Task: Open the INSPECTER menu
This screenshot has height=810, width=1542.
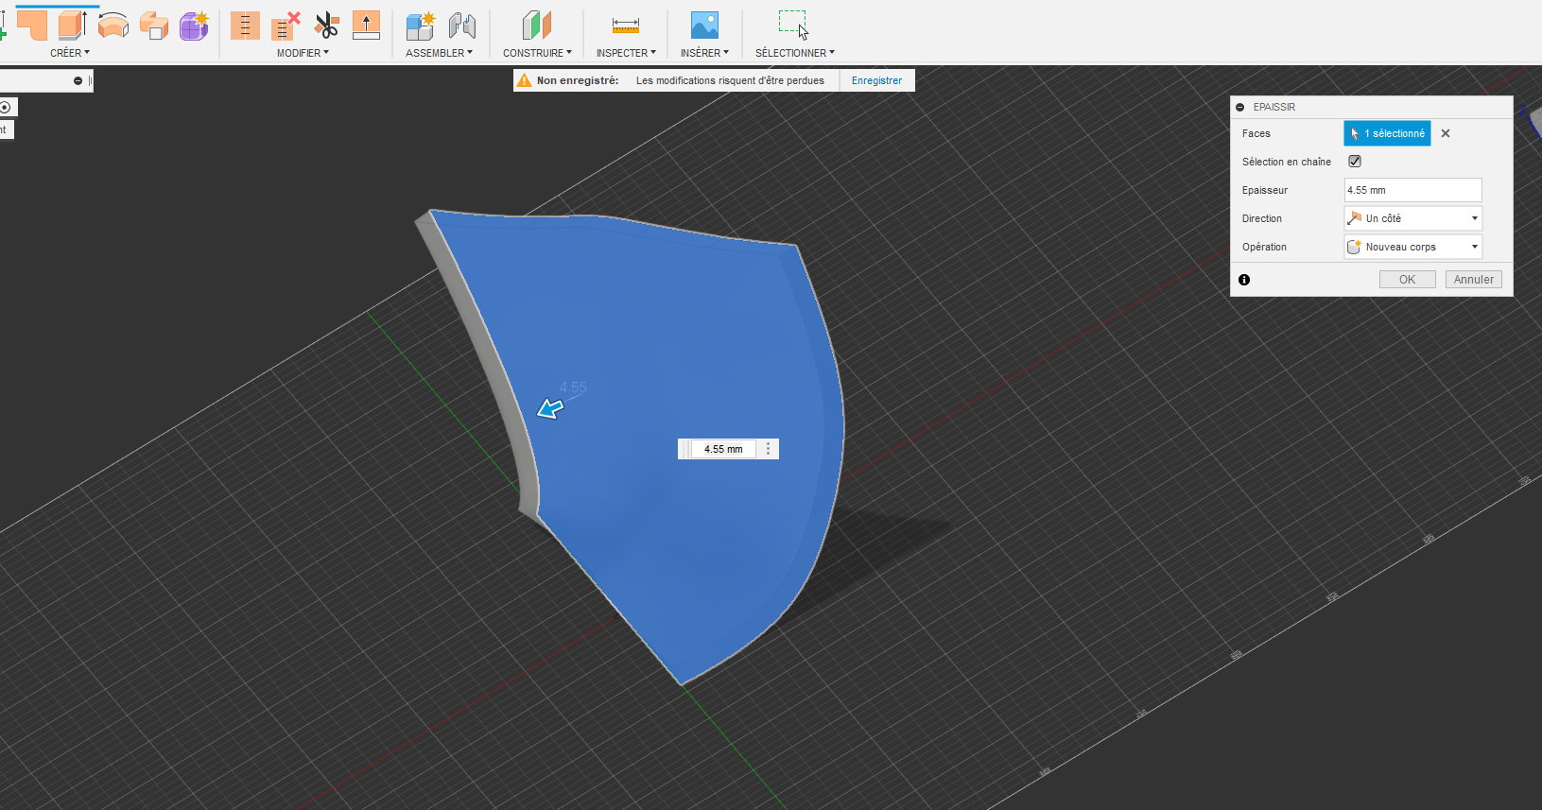Action: (625, 53)
